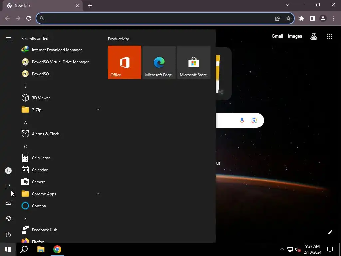Image resolution: width=341 pixels, height=256 pixels.
Task: Select the New Tab browser tab
Action: [42, 6]
